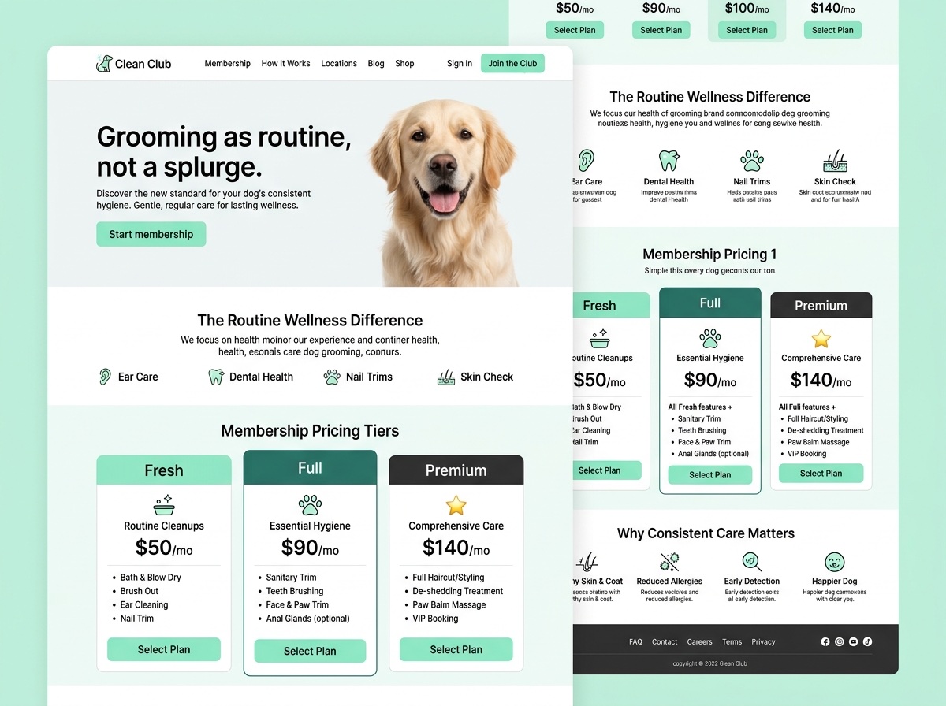Open the Privacy footer link
The height and width of the screenshot is (706, 946).
click(763, 642)
